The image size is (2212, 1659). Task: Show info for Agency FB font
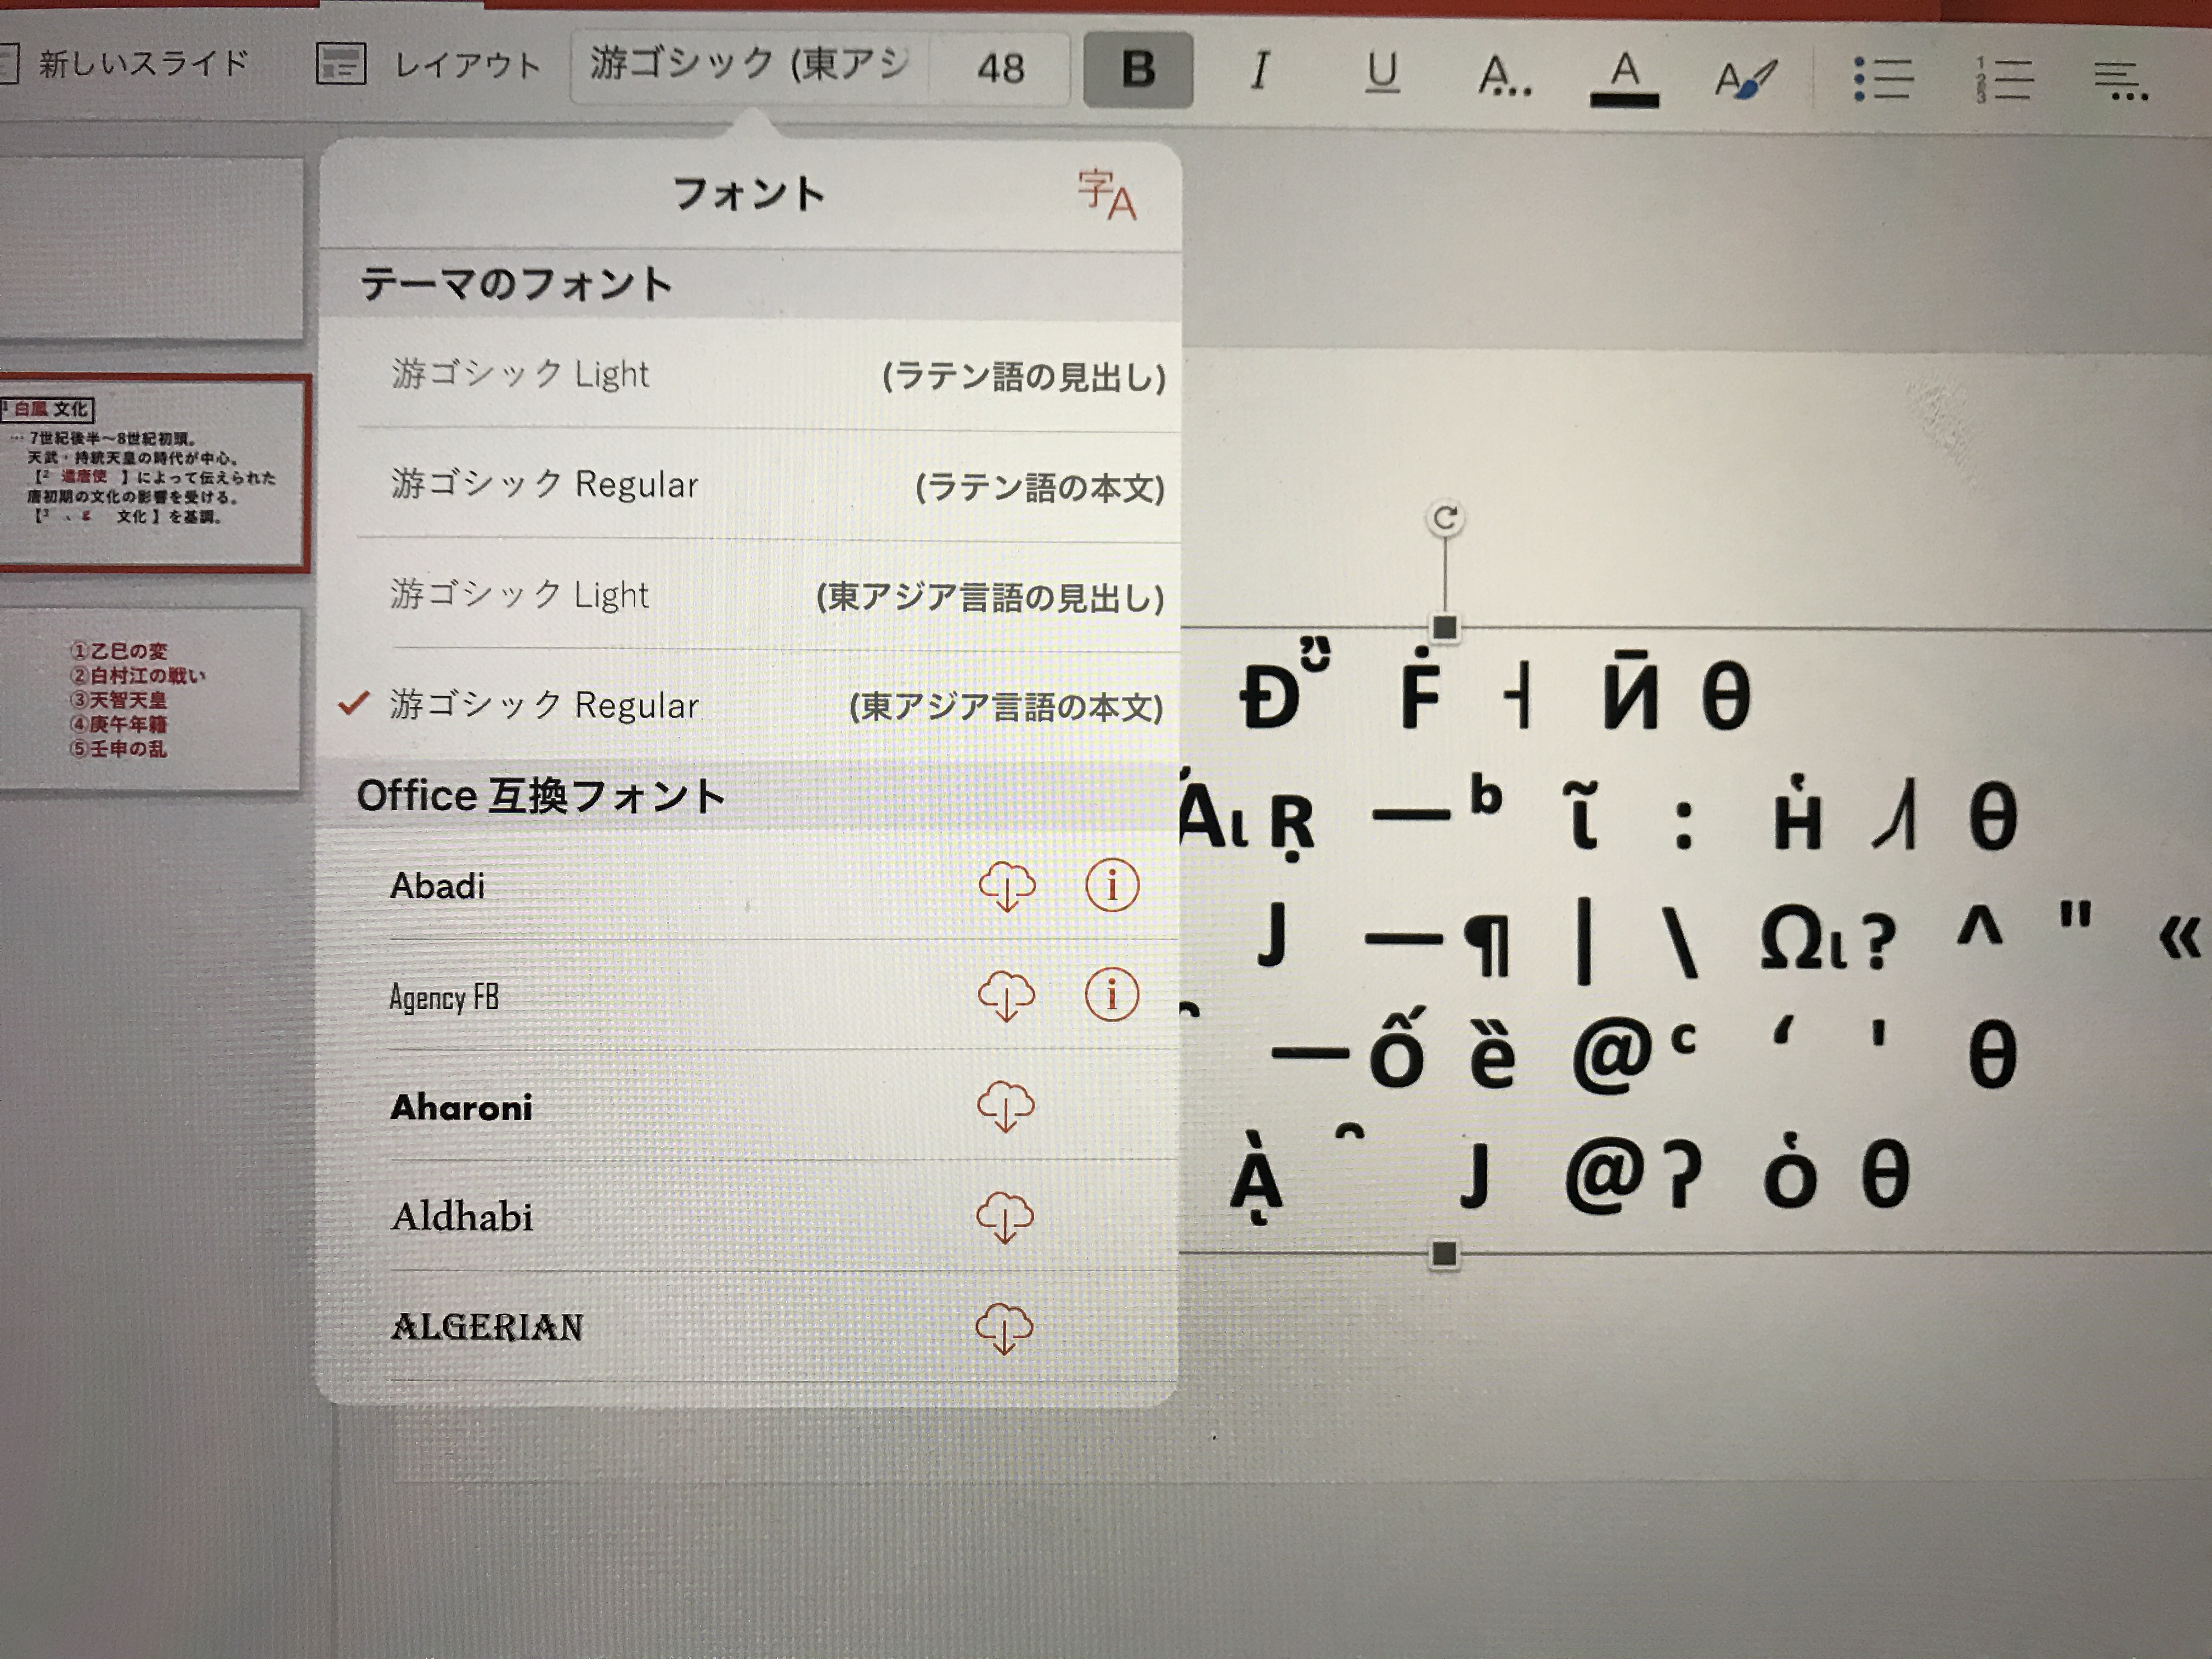tap(1112, 996)
